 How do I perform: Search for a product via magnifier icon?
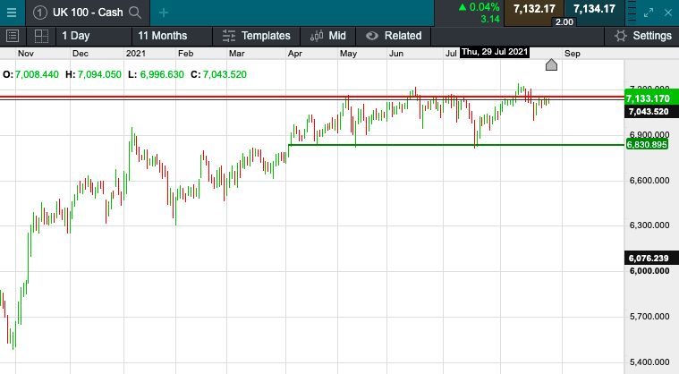[x=135, y=13]
